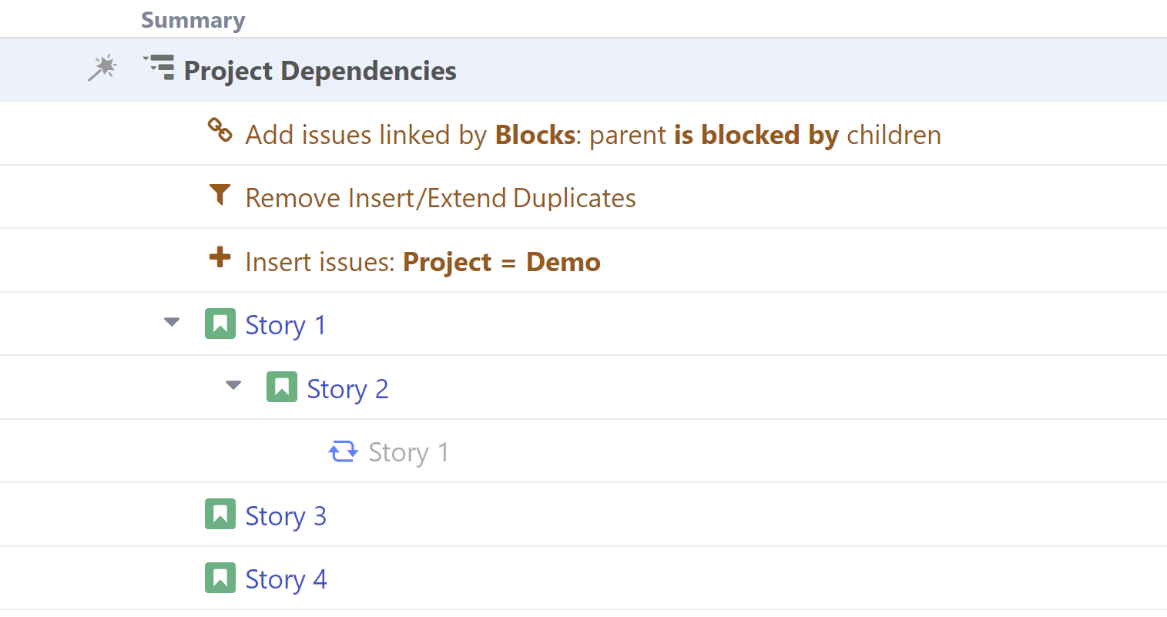Click the automation magic wand icon
Screen dimensions: 1167x617
(102, 69)
